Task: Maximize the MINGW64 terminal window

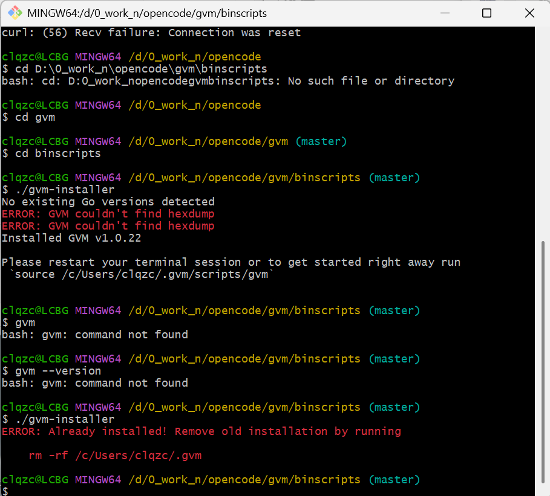Action: click(x=486, y=13)
